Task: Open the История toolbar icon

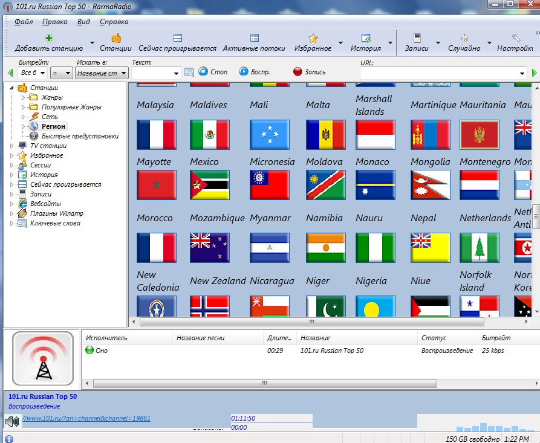Action: [x=366, y=38]
